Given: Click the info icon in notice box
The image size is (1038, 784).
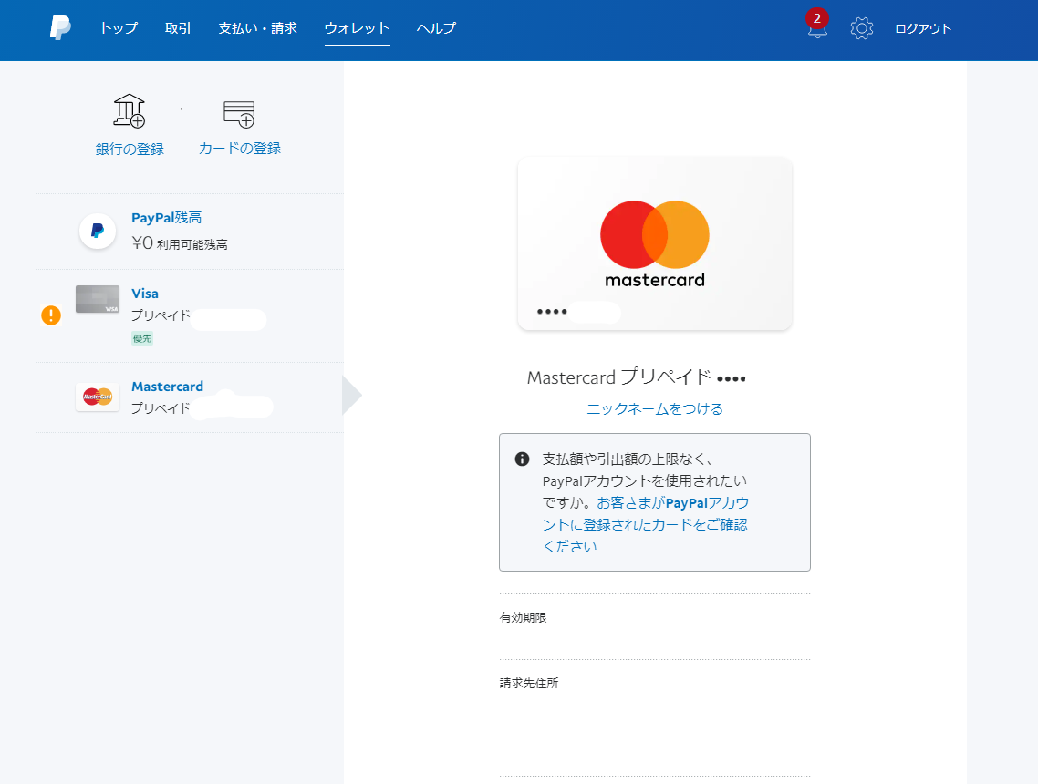Looking at the screenshot, I should pyautogui.click(x=522, y=459).
